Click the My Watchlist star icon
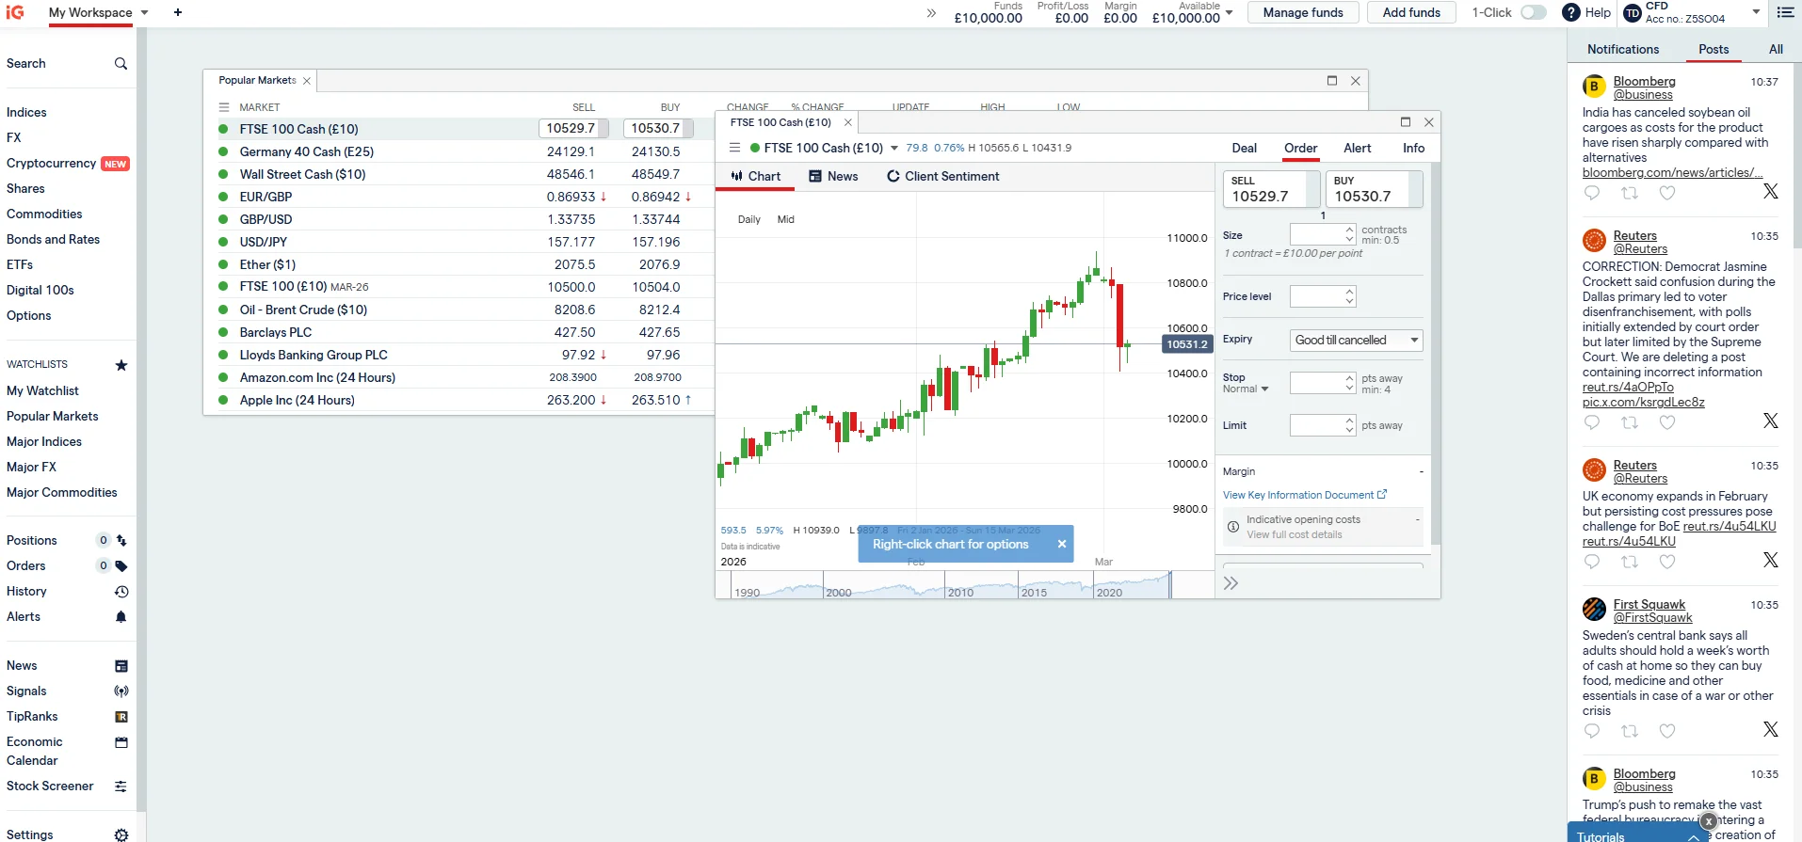This screenshot has height=842, width=1802. coord(121,365)
